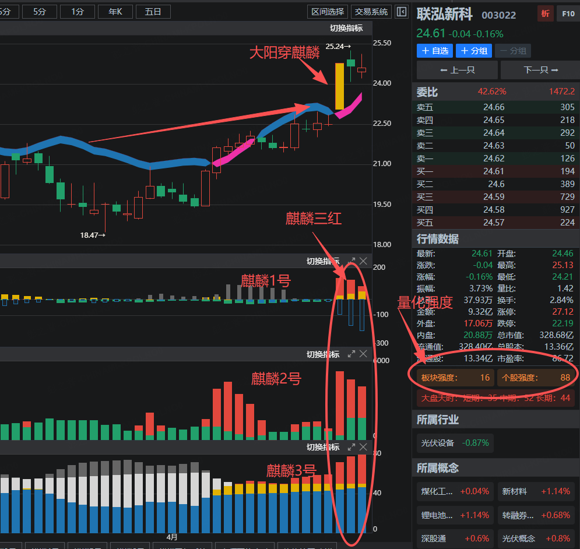Expand the 麒麟1号 indicator panel with the arrows icon
This screenshot has width=580, height=549.
click(x=351, y=261)
